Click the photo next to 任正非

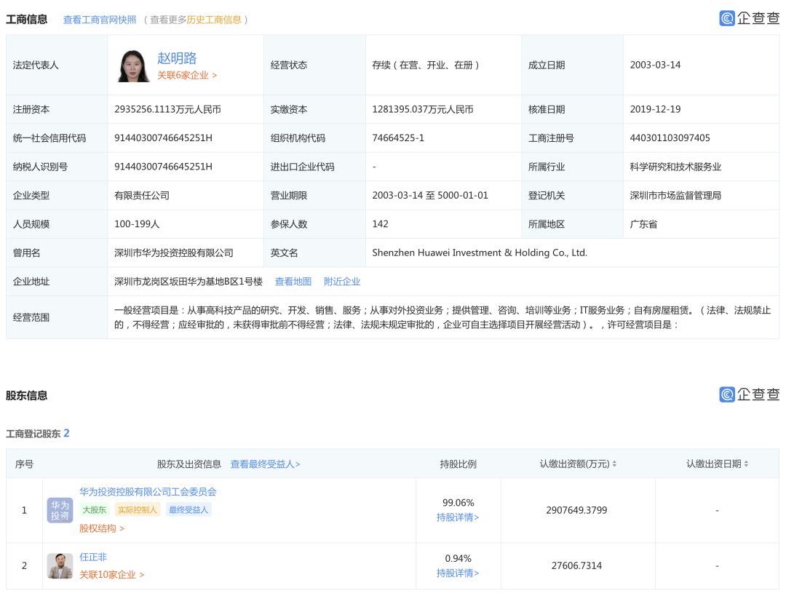[60, 565]
